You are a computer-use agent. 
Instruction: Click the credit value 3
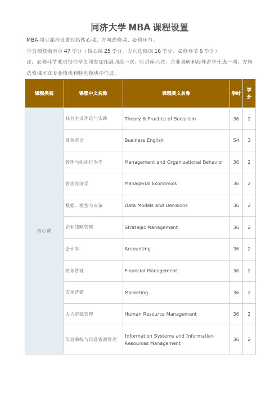(x=249, y=140)
